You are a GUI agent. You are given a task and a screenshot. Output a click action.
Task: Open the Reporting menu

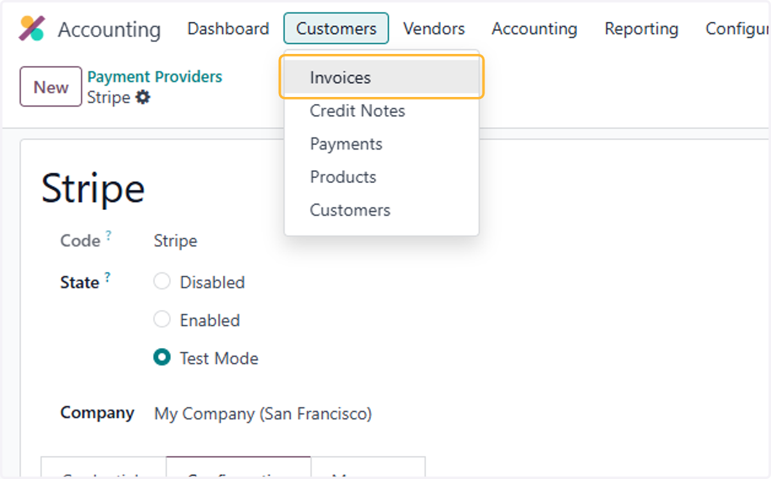pyautogui.click(x=641, y=28)
